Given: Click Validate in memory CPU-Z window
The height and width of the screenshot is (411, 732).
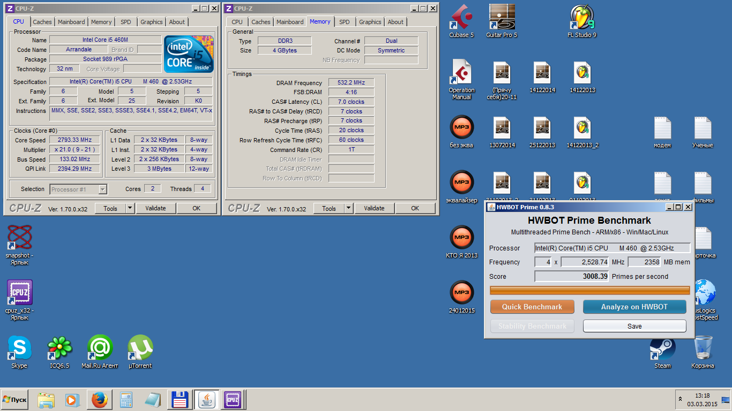Looking at the screenshot, I should click(374, 208).
